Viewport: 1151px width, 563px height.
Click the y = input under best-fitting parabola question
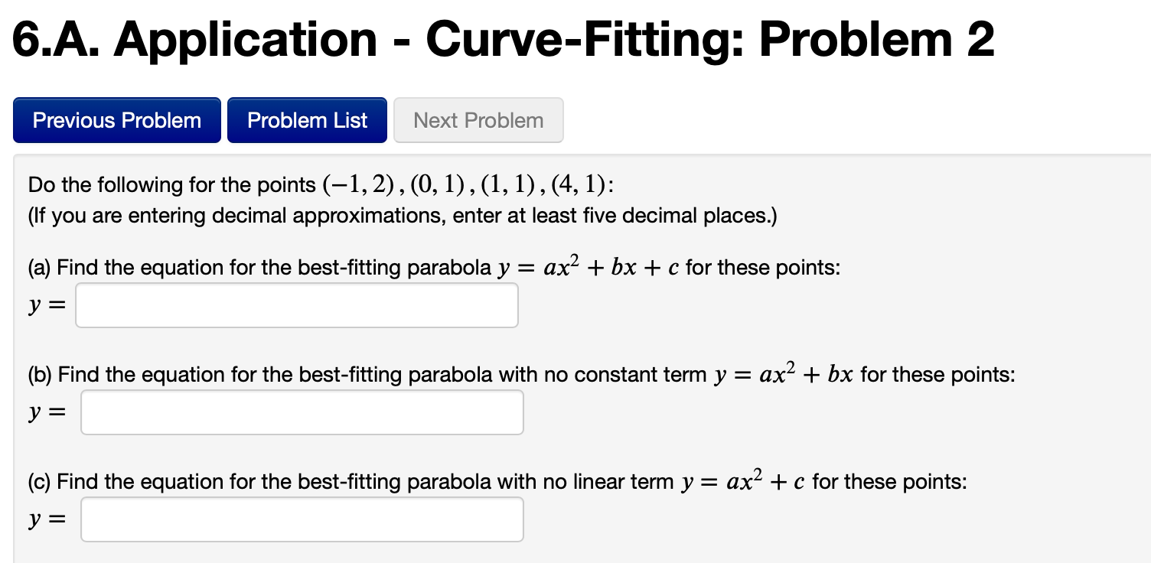296,304
